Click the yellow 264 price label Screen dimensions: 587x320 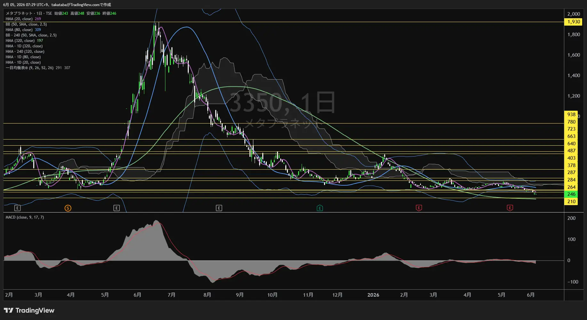(x=571, y=187)
